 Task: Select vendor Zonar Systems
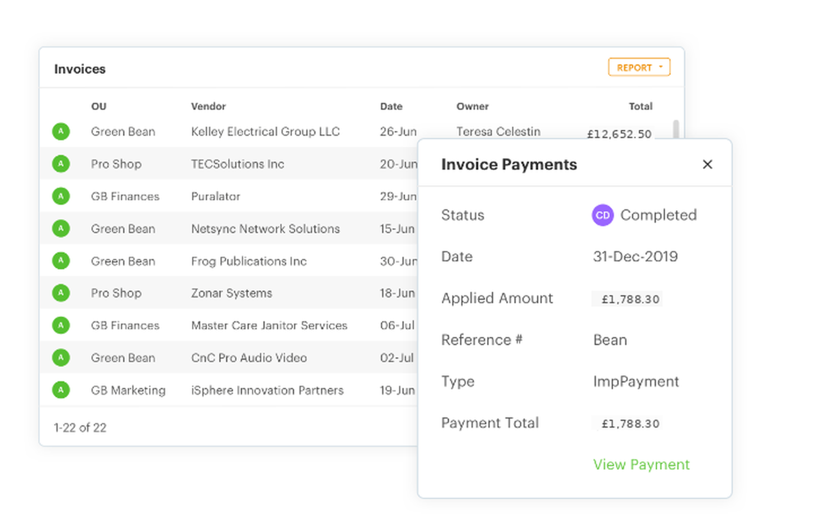tap(231, 293)
